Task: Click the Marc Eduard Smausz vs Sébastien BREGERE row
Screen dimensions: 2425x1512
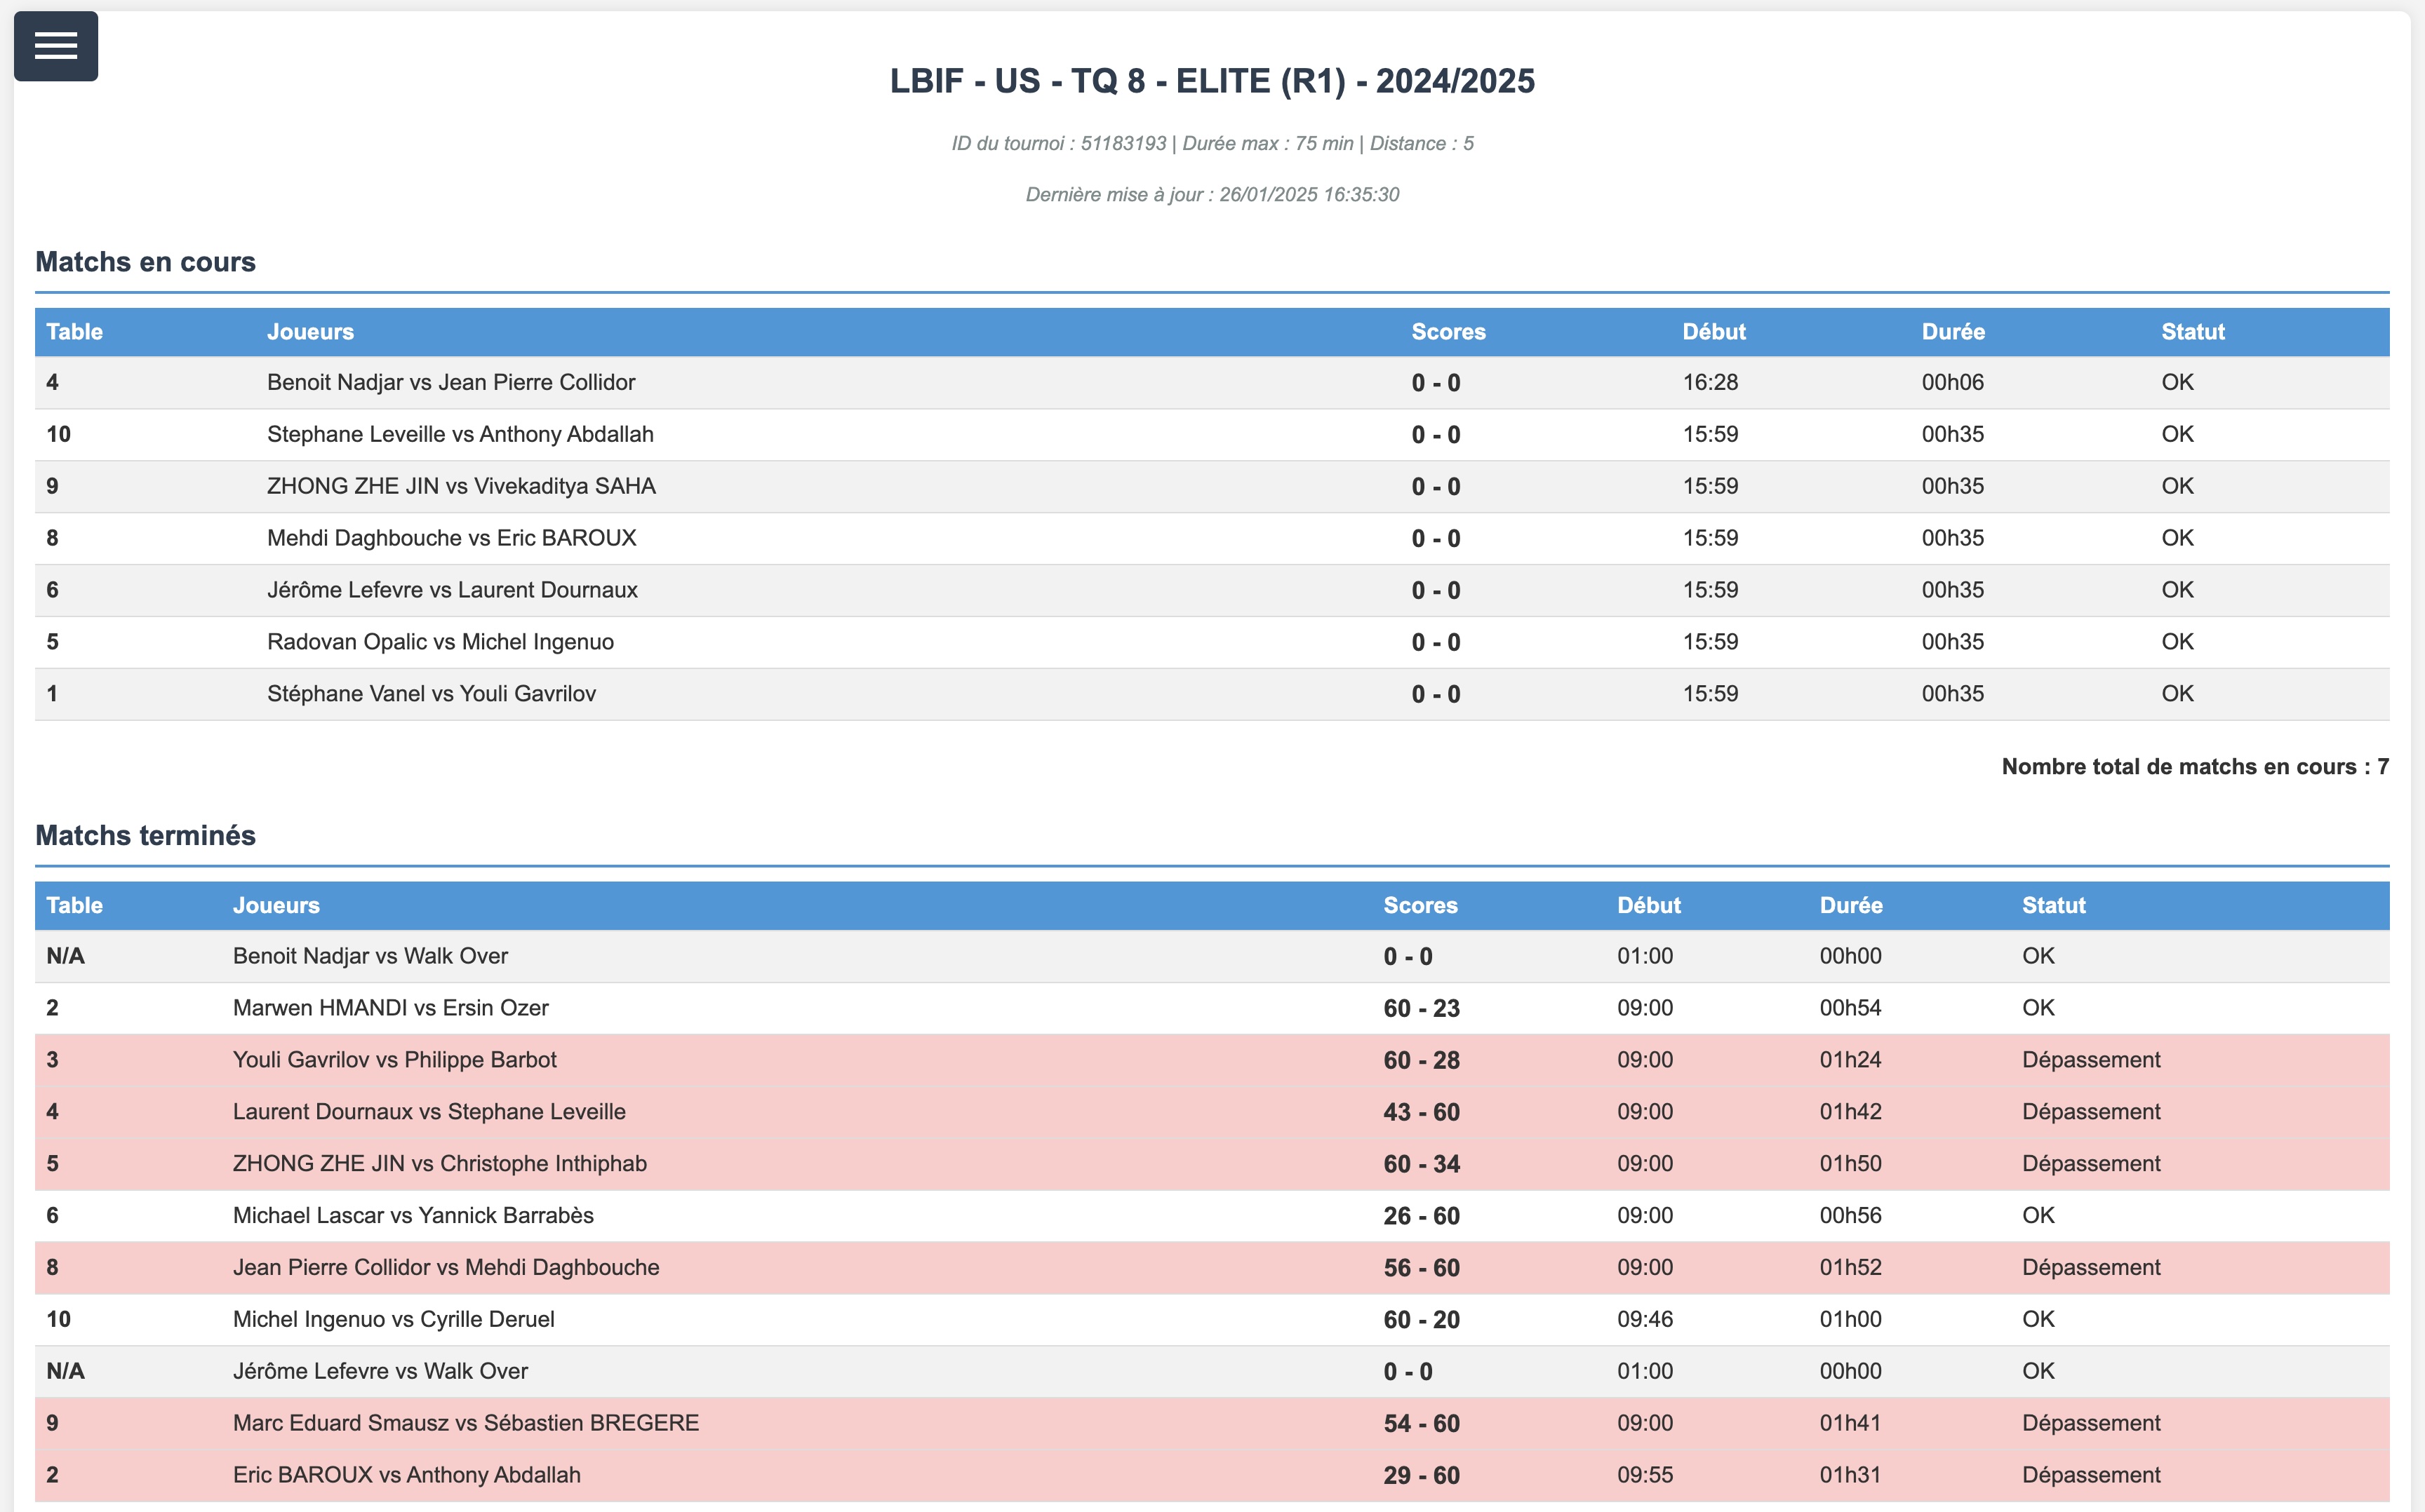Action: click(x=465, y=1423)
